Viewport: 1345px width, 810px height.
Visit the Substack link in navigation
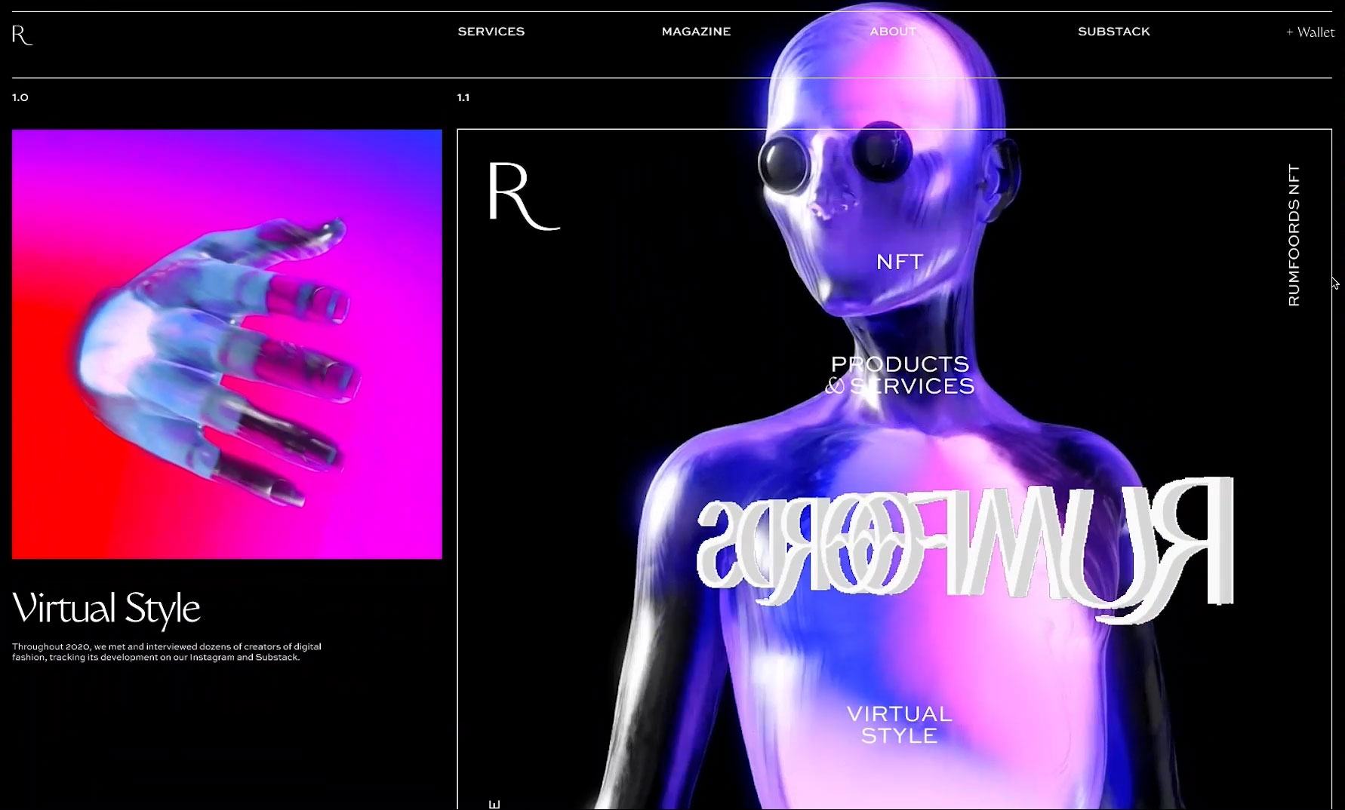1114,32
